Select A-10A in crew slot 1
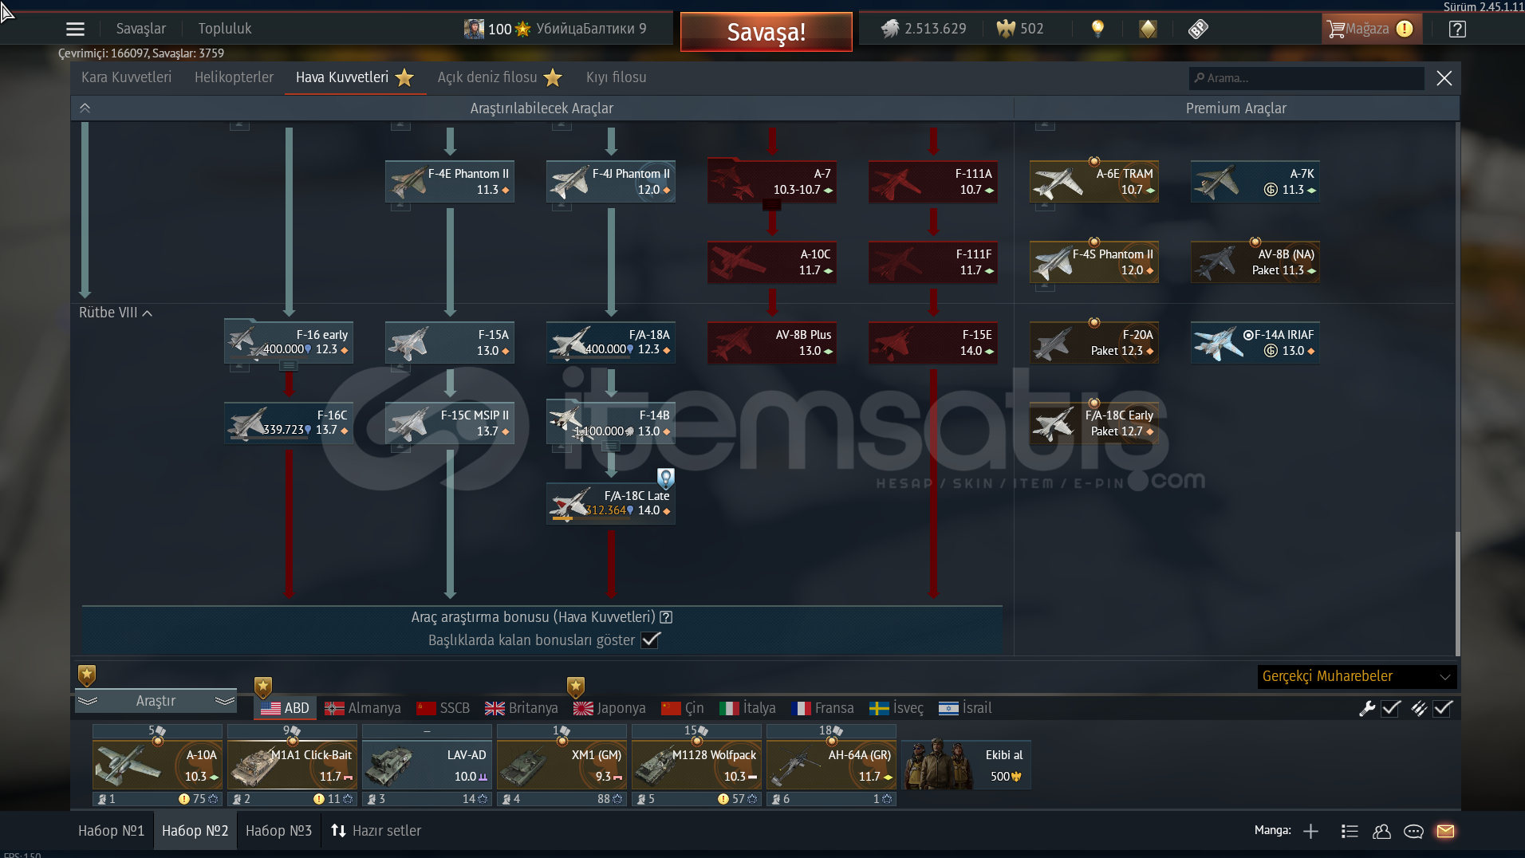1525x858 pixels. point(157,766)
